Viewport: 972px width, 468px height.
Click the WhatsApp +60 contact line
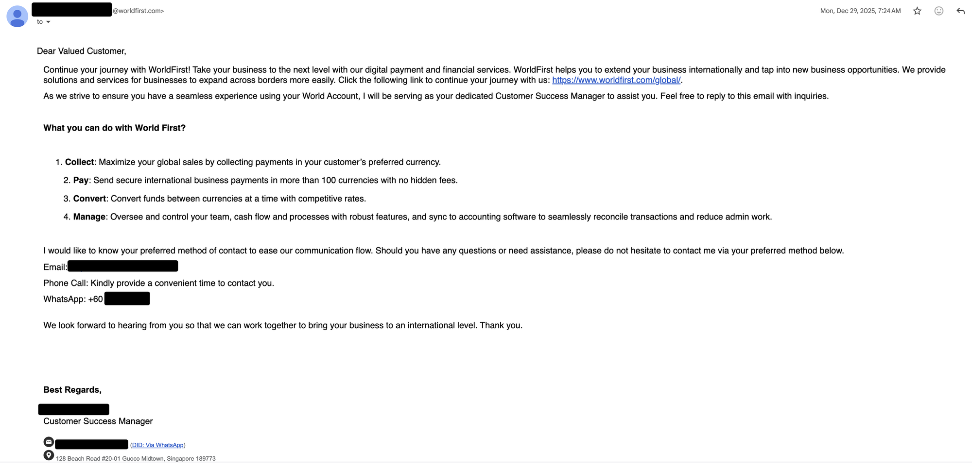click(x=73, y=299)
